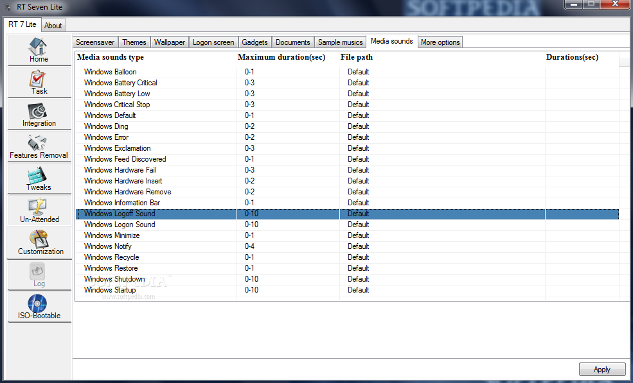The height and width of the screenshot is (383, 633).
Task: Click the 0-3 duration of Windows Exclamation
Action: click(x=249, y=148)
